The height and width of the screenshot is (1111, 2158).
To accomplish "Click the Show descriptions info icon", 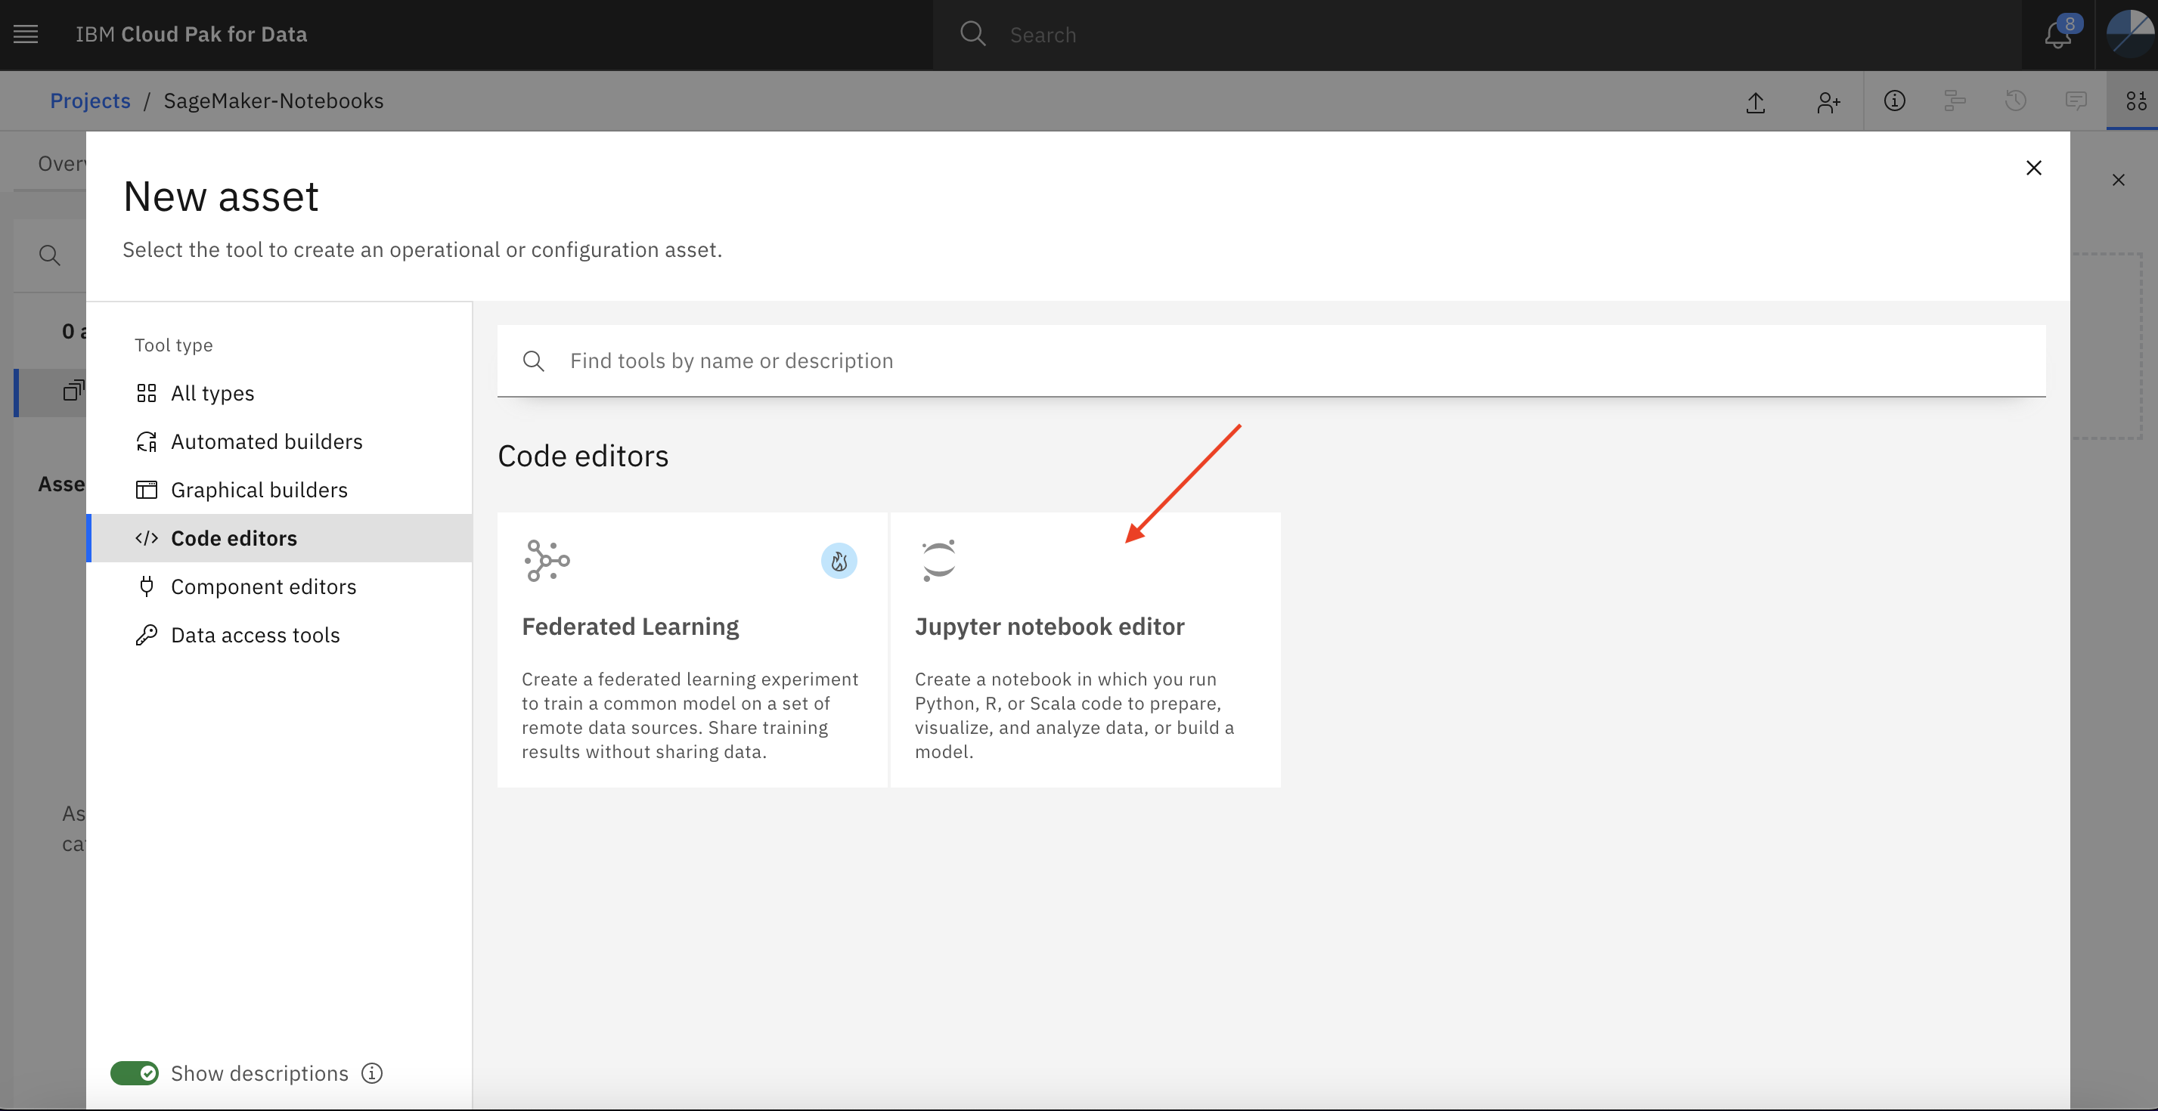I will click(372, 1073).
